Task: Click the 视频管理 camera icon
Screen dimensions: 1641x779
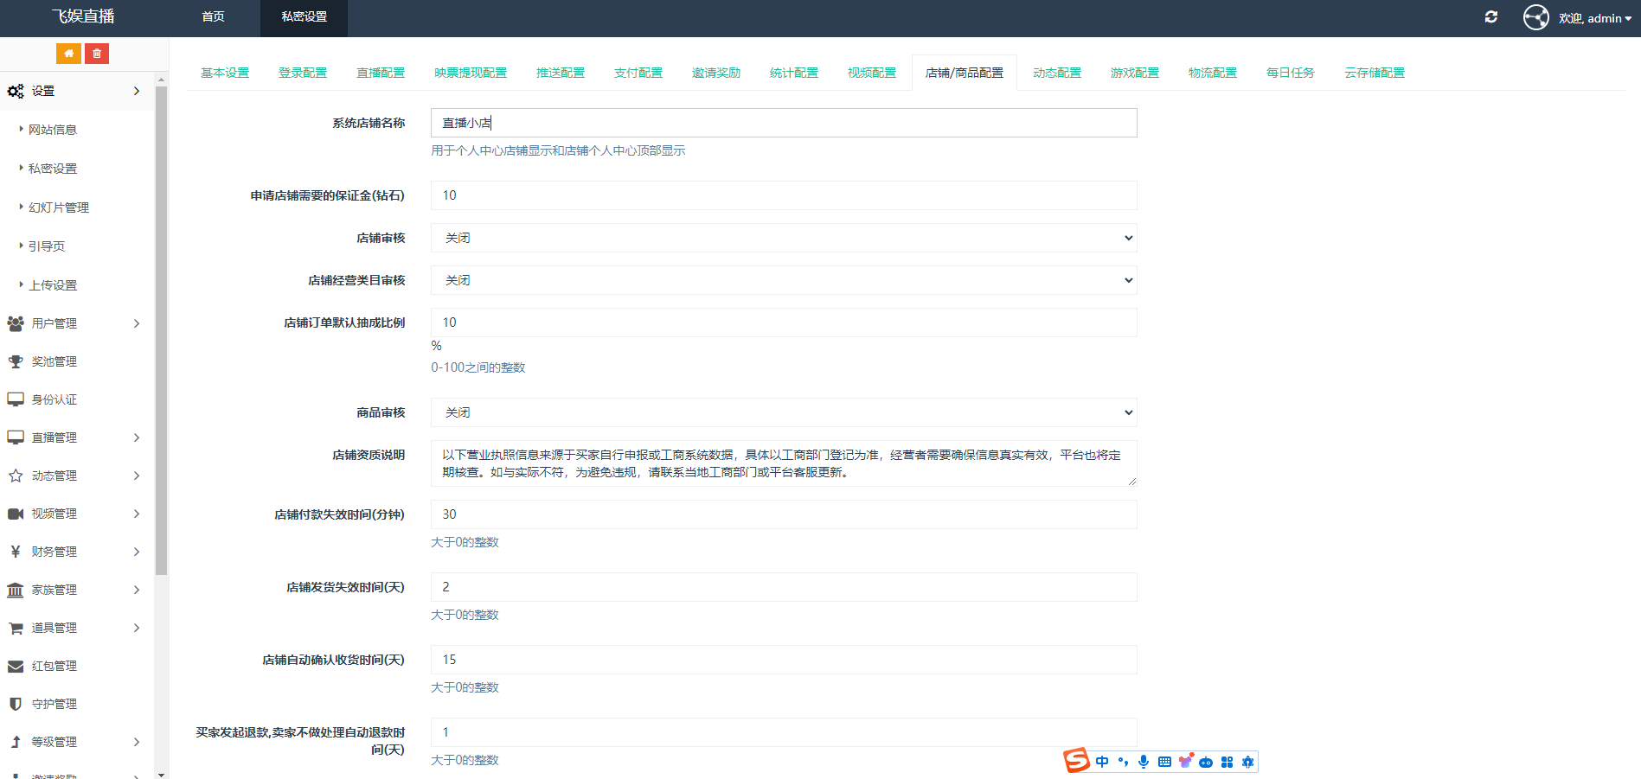Action: pyautogui.click(x=15, y=513)
